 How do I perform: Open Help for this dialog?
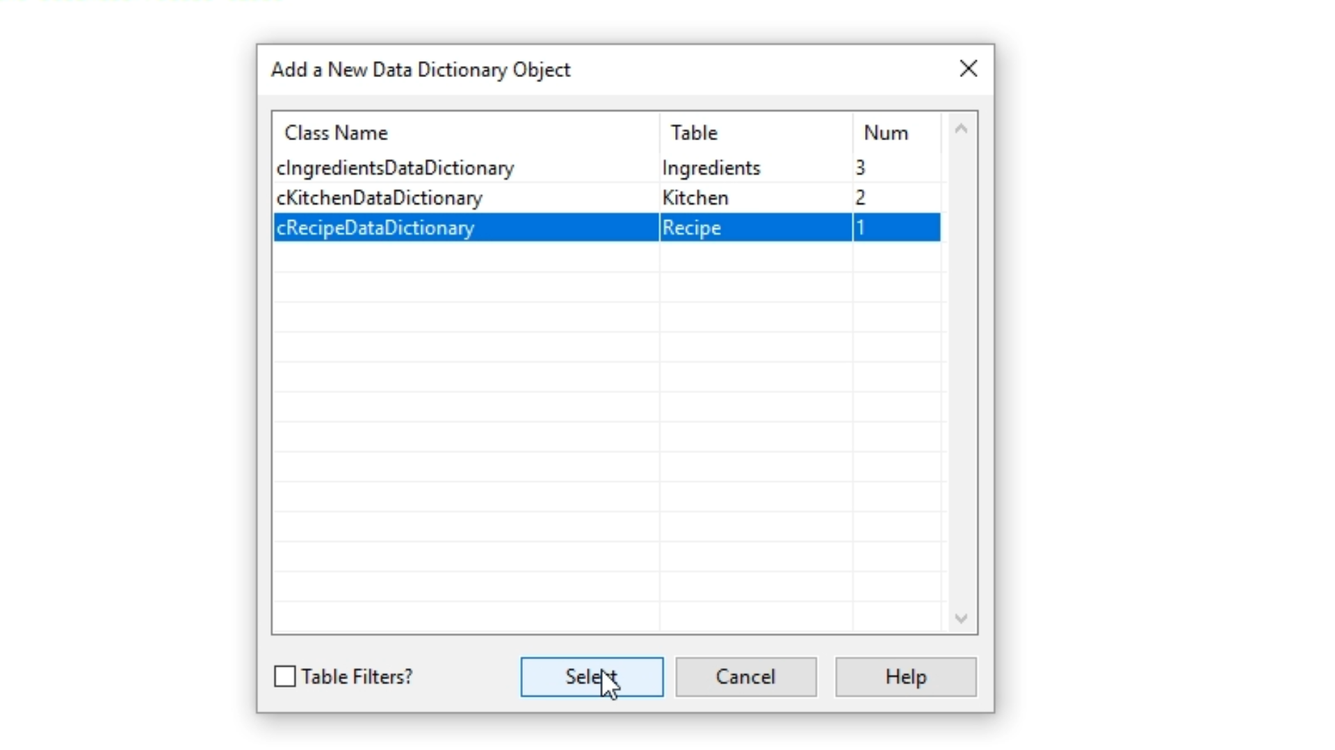click(x=905, y=676)
